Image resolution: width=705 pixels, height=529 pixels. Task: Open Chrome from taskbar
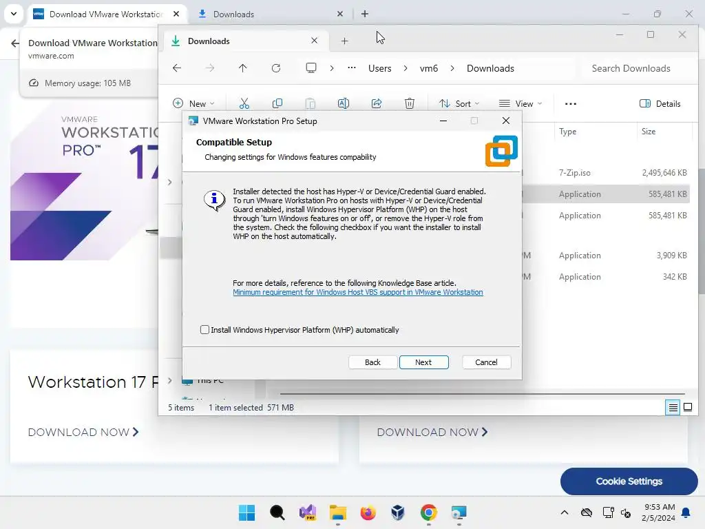(x=428, y=512)
